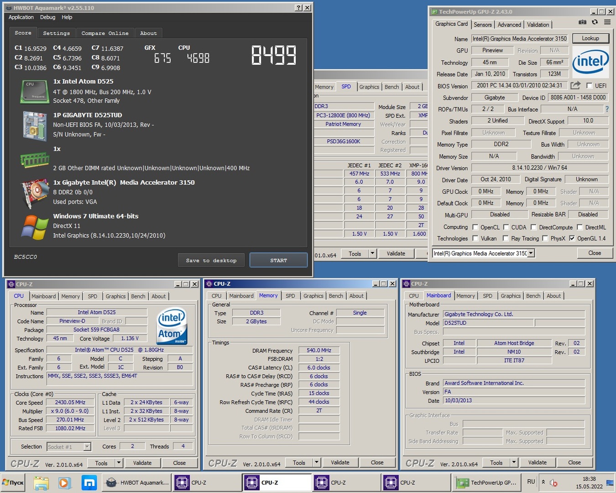
Task: Switch to the Settings tab in Aquamark
Action: click(57, 33)
